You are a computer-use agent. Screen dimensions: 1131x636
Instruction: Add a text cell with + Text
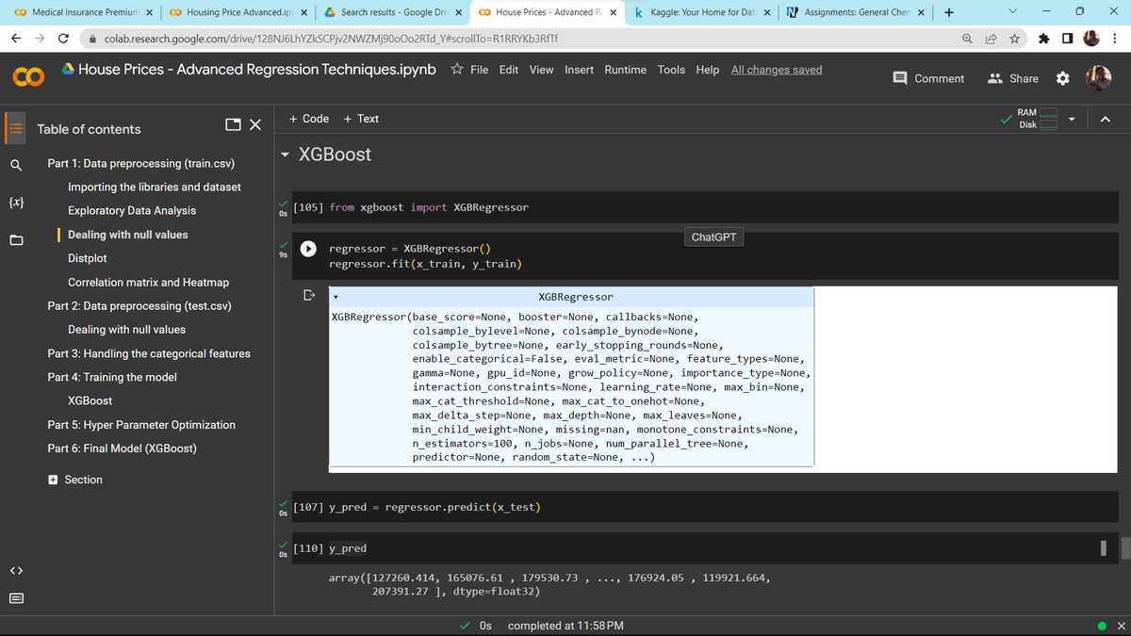coord(361,119)
